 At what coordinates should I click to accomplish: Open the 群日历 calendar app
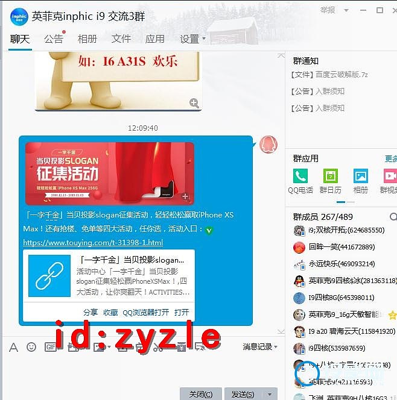point(330,181)
